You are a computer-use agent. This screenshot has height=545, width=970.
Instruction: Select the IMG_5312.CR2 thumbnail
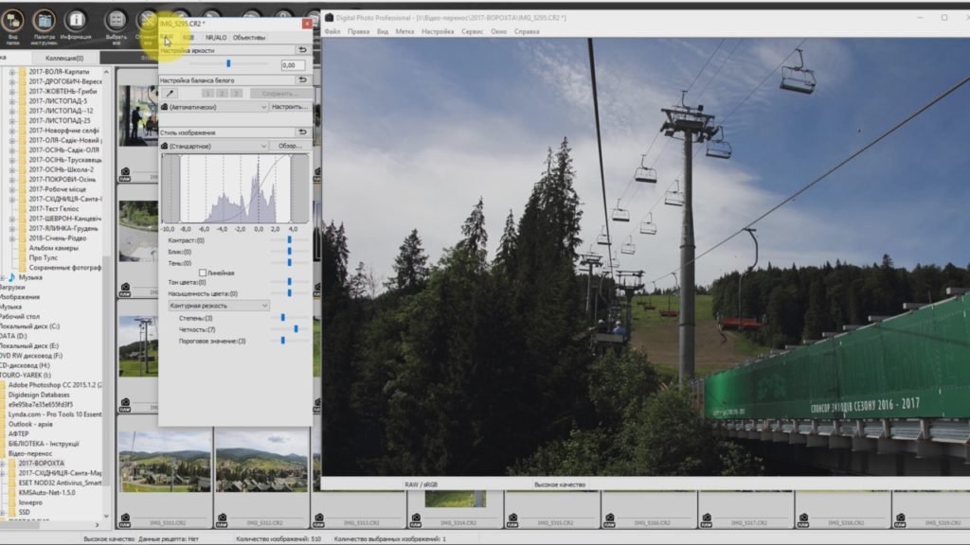click(x=261, y=461)
